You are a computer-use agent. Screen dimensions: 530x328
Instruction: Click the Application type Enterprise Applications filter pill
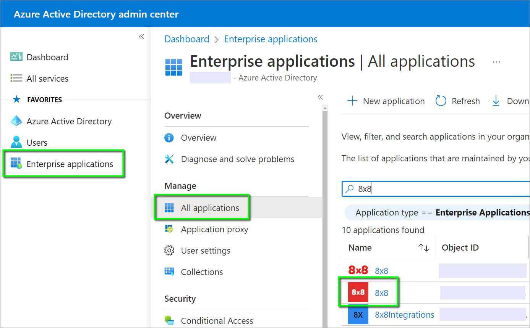[438, 212]
